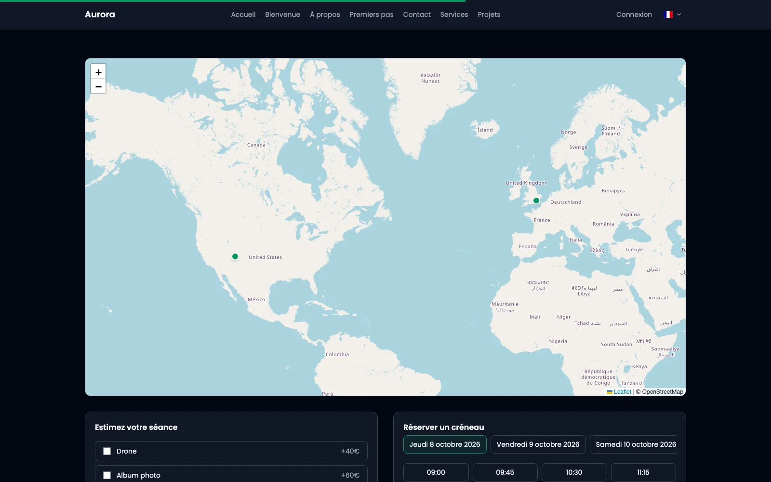Go to Accueil page

click(243, 14)
